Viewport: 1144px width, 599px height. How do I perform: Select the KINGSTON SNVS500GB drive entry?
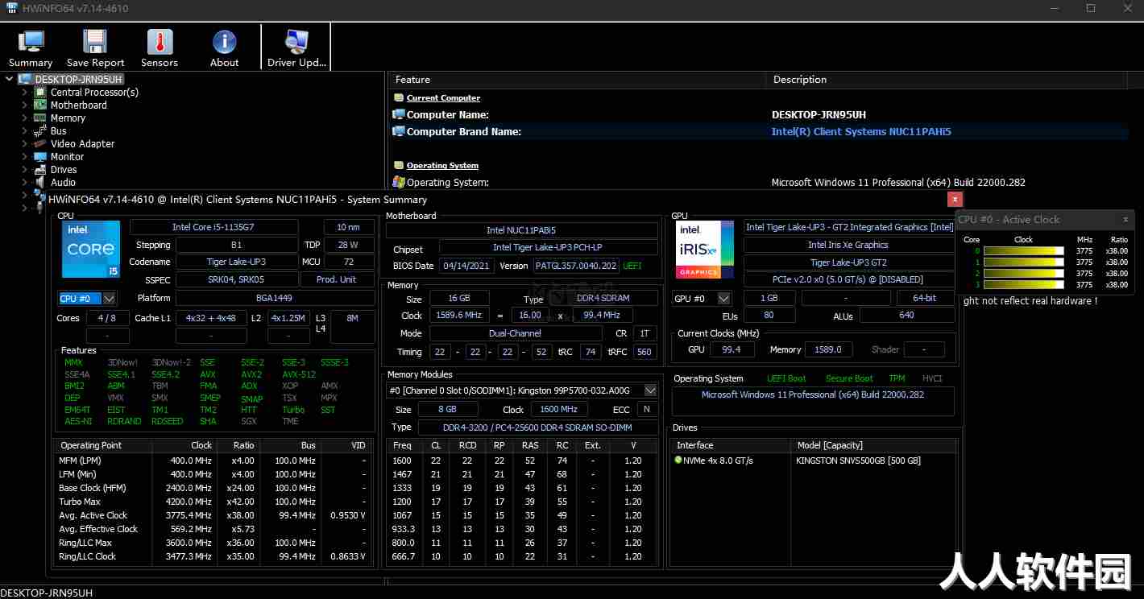[x=858, y=461]
